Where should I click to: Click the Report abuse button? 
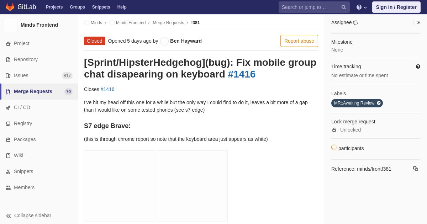pos(299,41)
